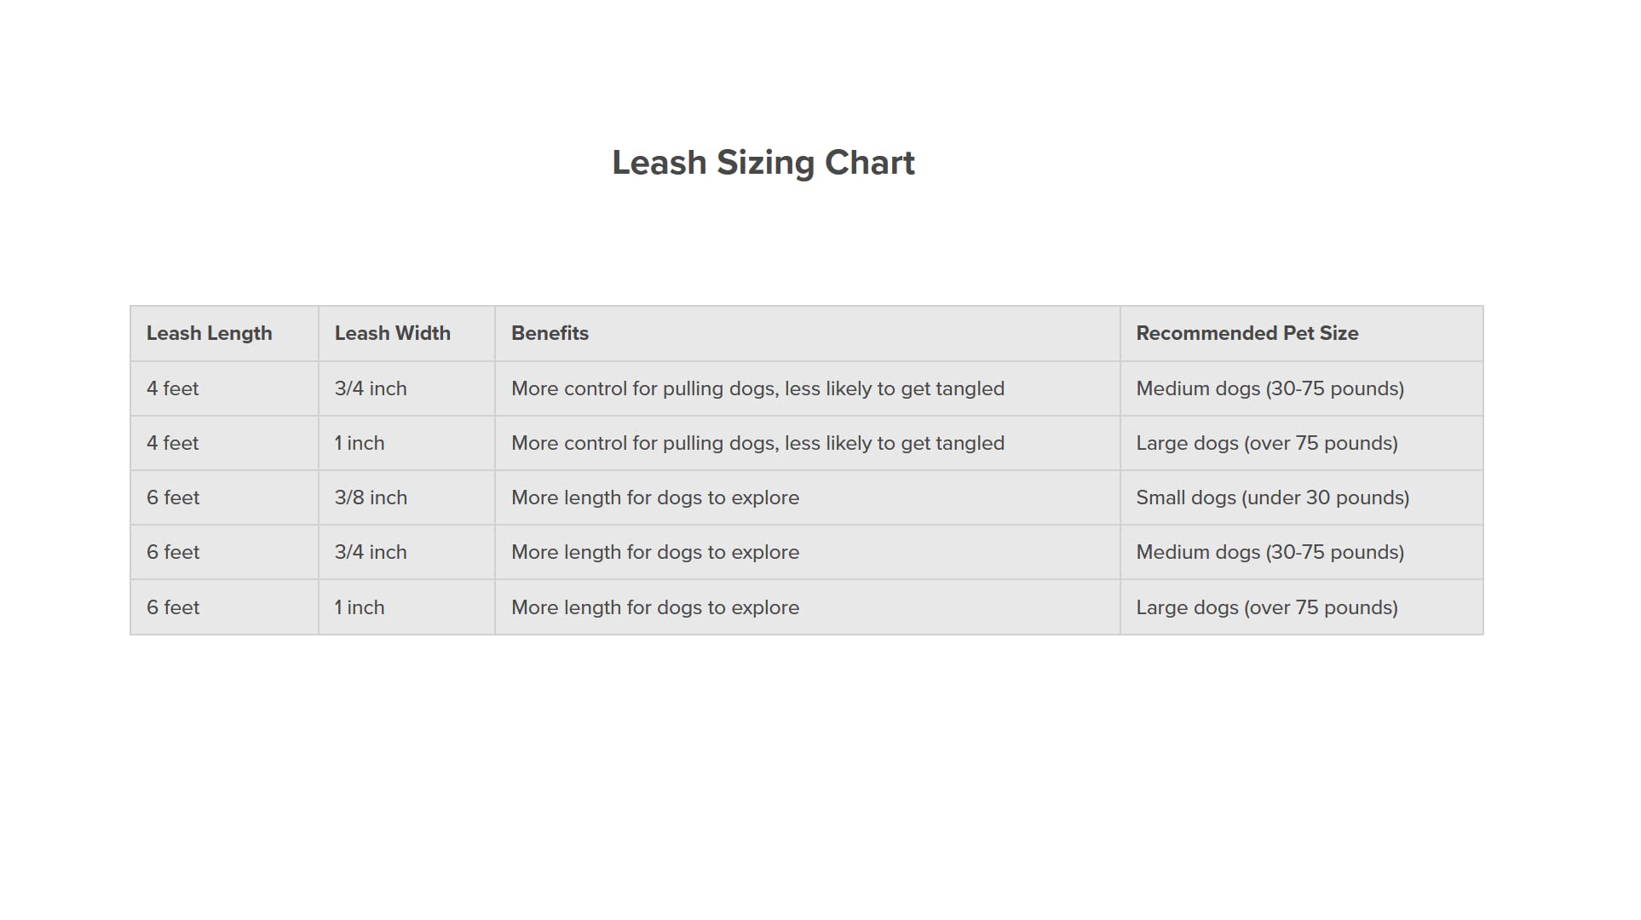Screen dimensions: 1641x920
Task: Click Medium dogs cell in first row
Action: click(1270, 388)
